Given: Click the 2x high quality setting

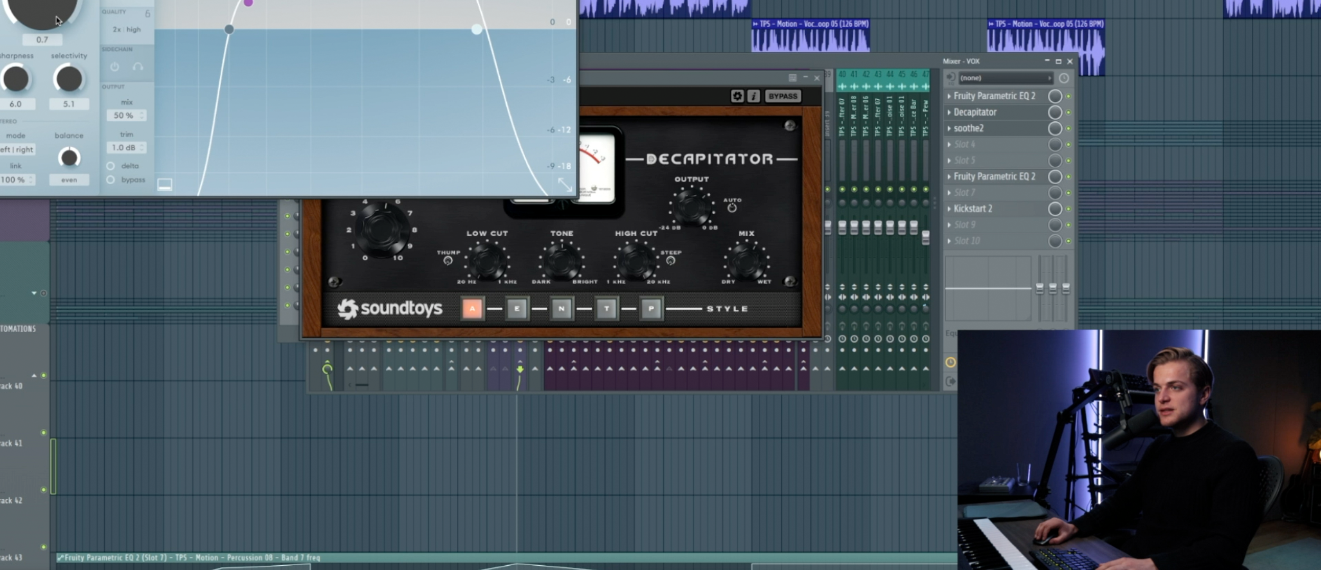Looking at the screenshot, I should click(127, 30).
